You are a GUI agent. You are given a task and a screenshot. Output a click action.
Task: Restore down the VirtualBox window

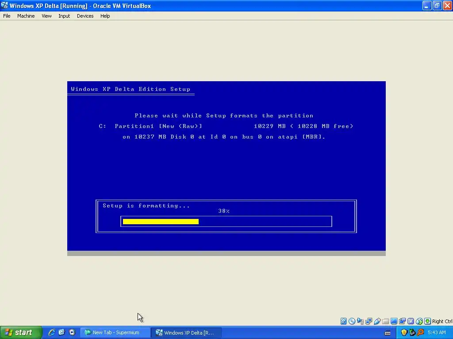tap(437, 5)
